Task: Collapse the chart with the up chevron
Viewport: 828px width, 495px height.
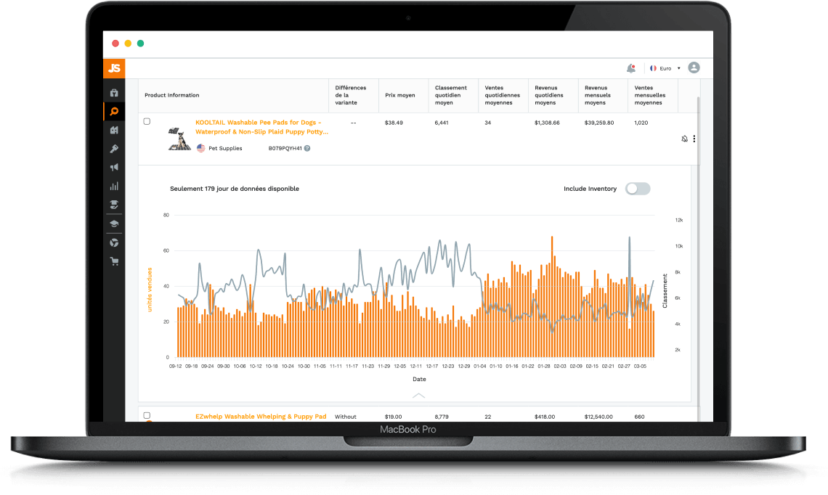Action: (418, 396)
